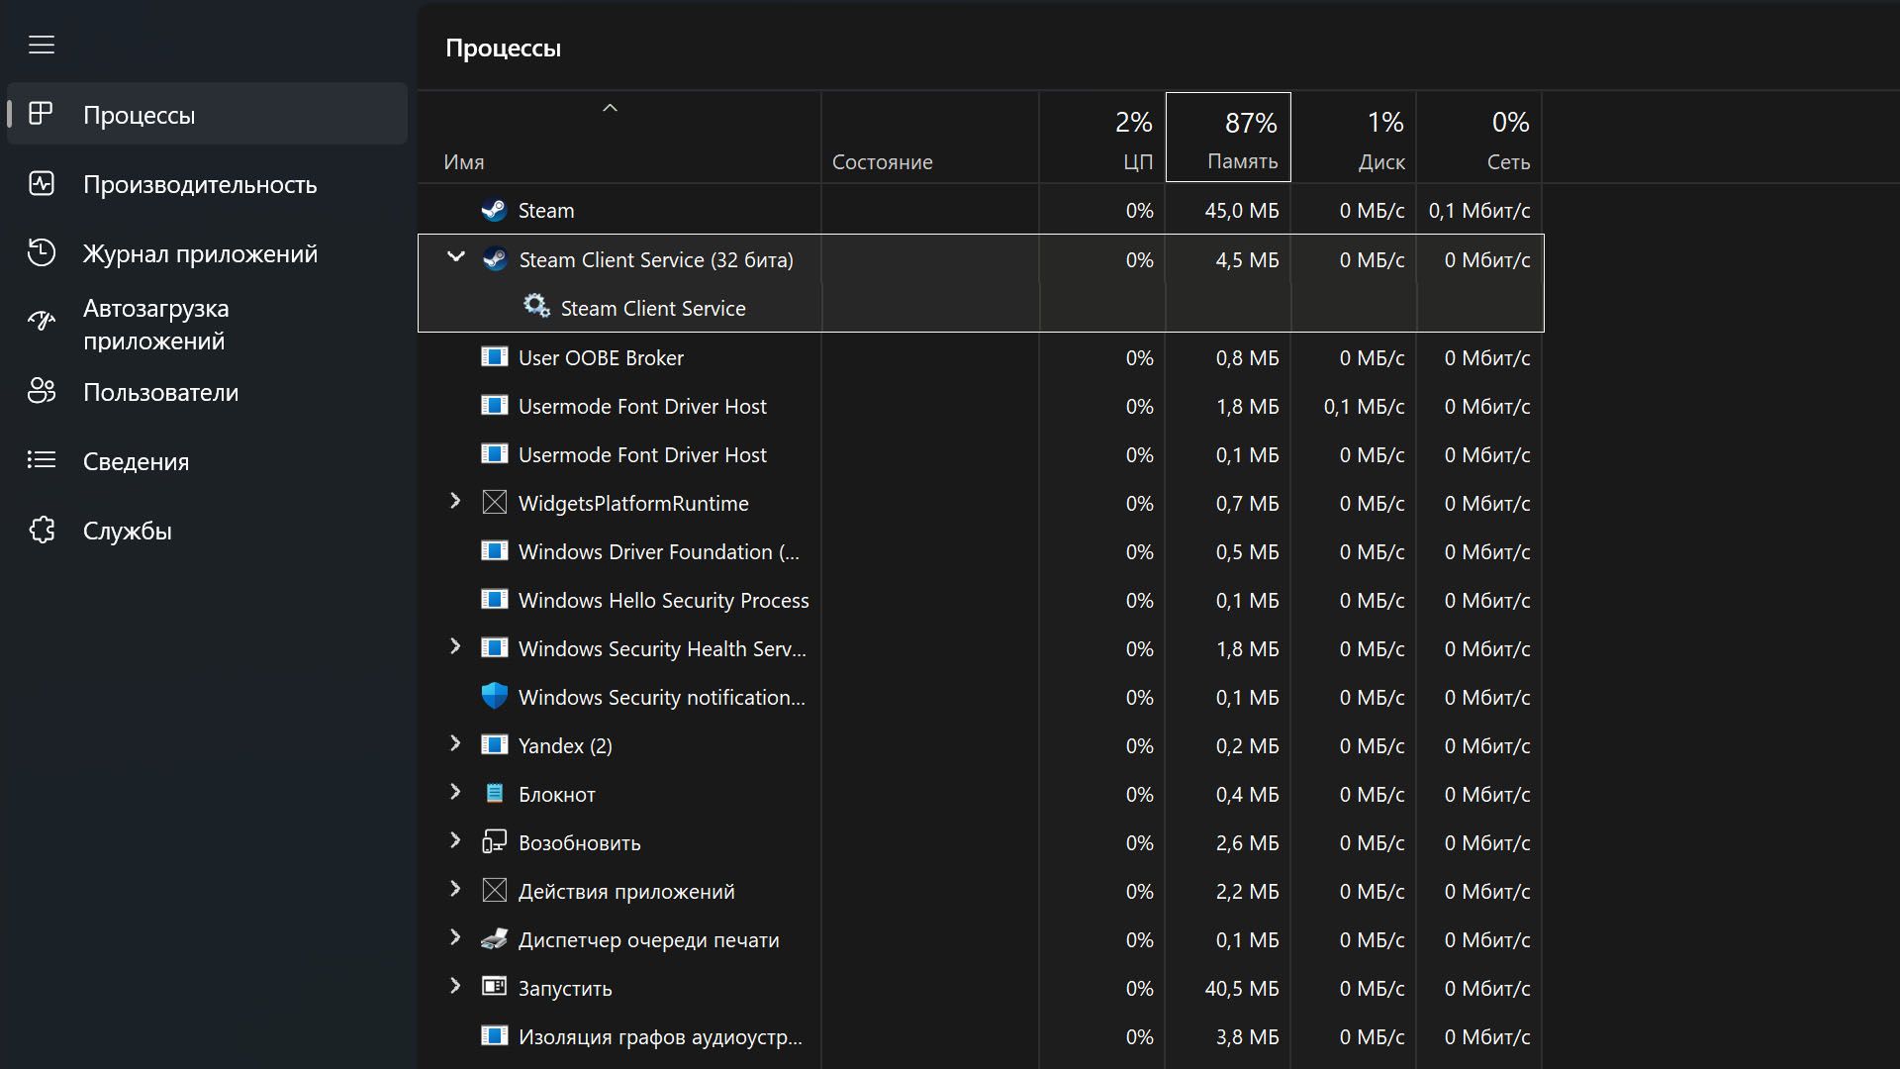
Task: Click the Windows Security notification shield icon
Action: coord(494,696)
